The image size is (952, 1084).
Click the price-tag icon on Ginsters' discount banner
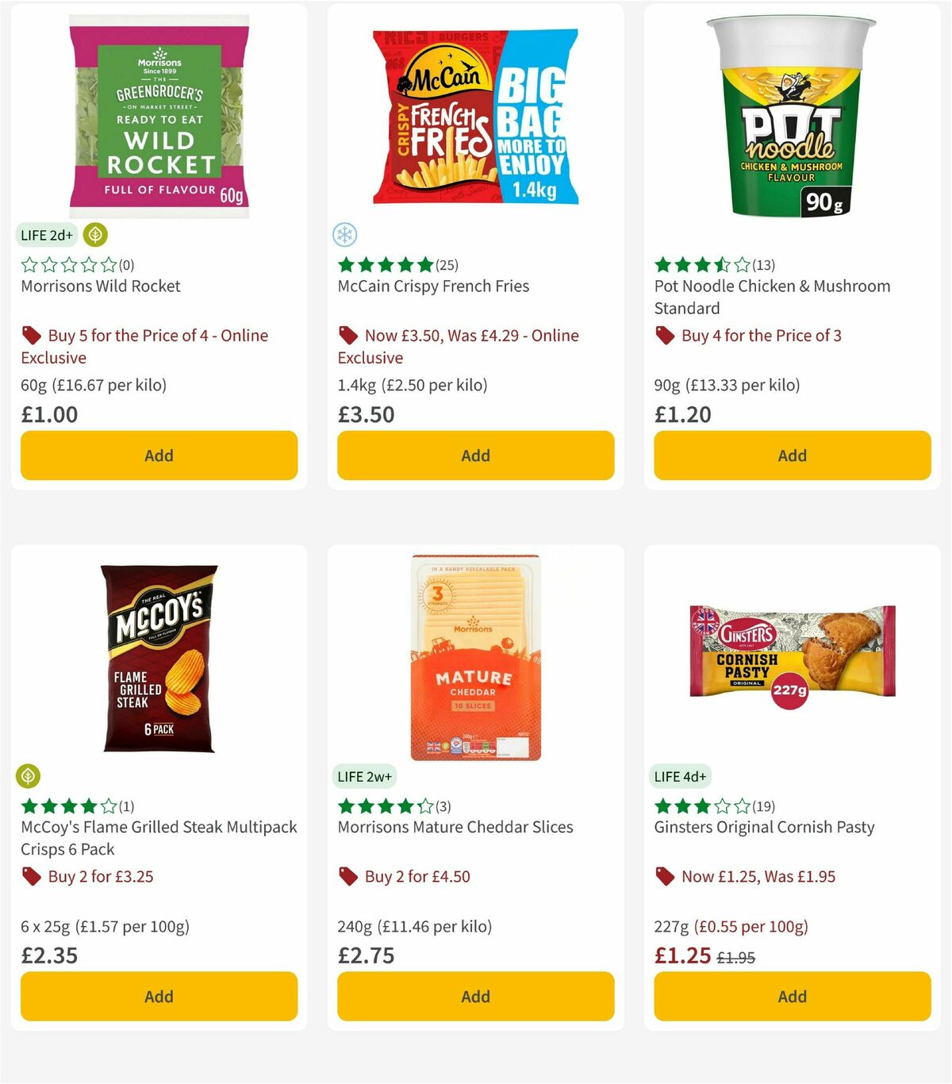(664, 876)
